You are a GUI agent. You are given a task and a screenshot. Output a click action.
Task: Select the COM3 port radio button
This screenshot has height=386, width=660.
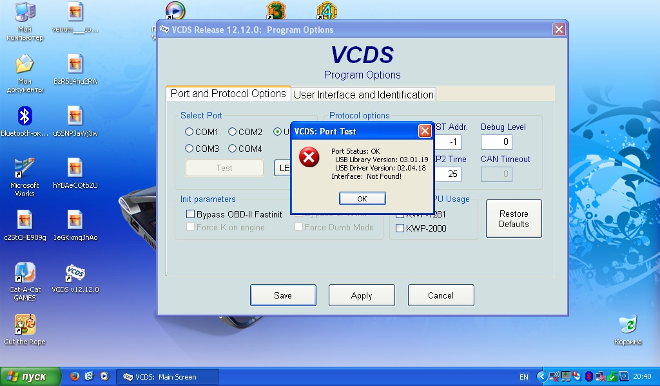coord(189,149)
